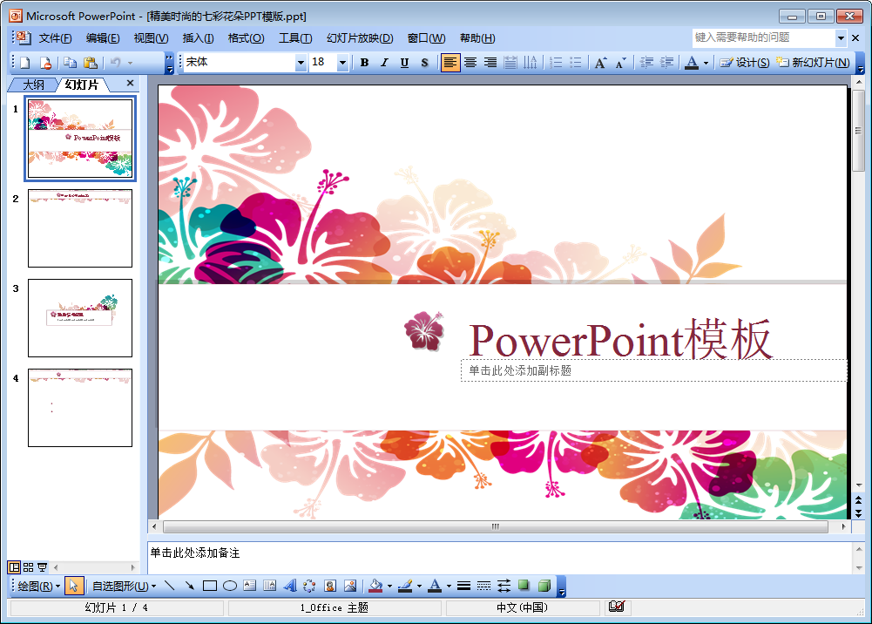The height and width of the screenshot is (624, 872).
Task: Click the Copy icon in the standard toolbar
Action: tap(70, 62)
